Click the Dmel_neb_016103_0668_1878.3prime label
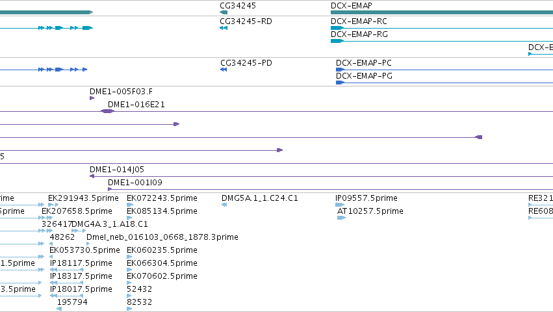Screen dimensions: 553x312 coord(162,237)
